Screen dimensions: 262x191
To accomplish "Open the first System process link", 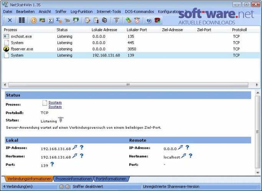I will tap(55, 102).
